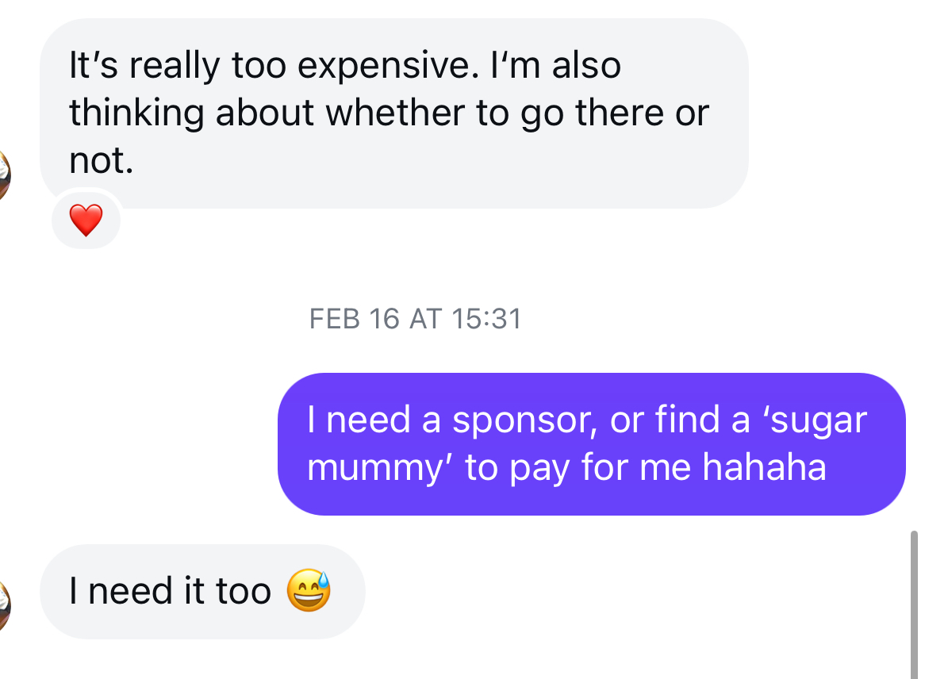Image resolution: width=925 pixels, height=679 pixels.
Task: Click the word "there" in the gray message
Action: [x=613, y=114]
